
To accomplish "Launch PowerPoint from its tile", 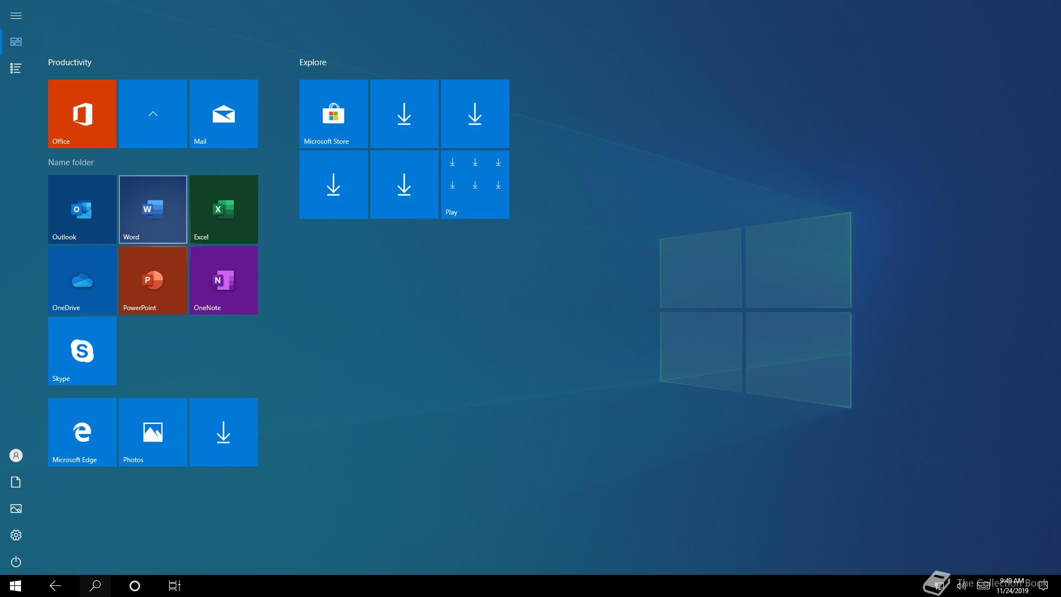I will (153, 280).
